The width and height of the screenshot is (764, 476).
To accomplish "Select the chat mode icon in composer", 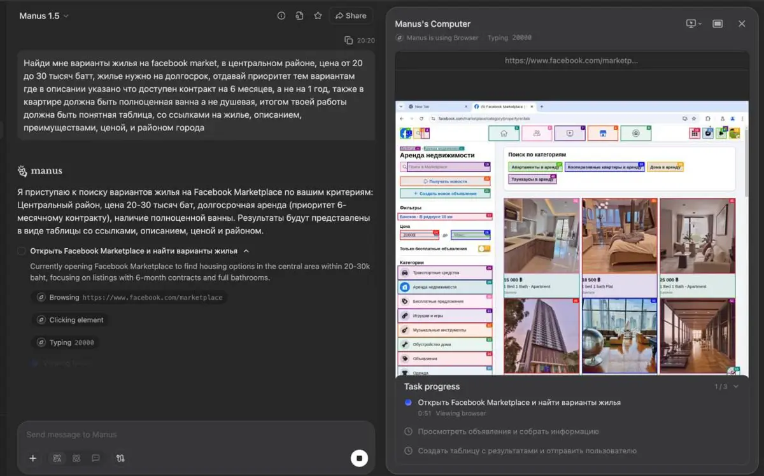I will click(x=95, y=458).
